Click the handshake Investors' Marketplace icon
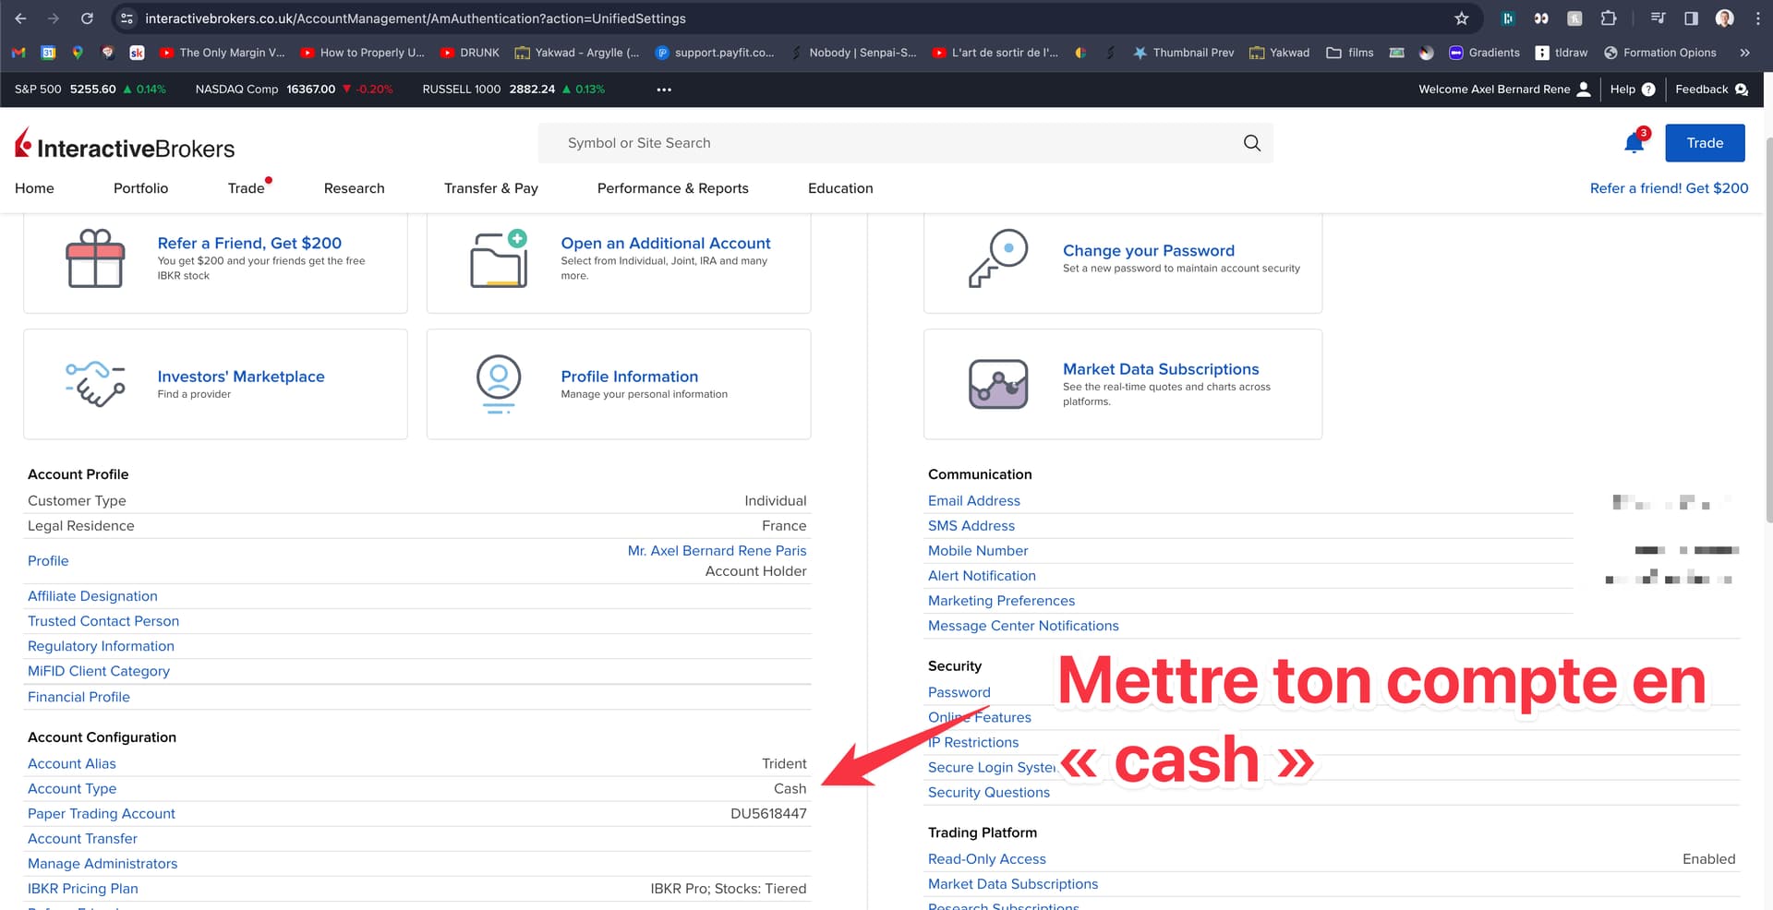The height and width of the screenshot is (910, 1773). [x=95, y=384]
